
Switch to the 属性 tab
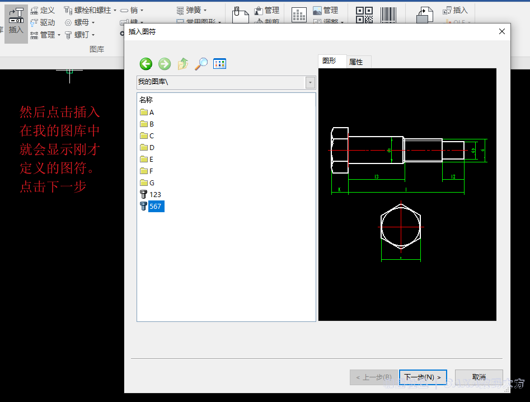(x=356, y=62)
